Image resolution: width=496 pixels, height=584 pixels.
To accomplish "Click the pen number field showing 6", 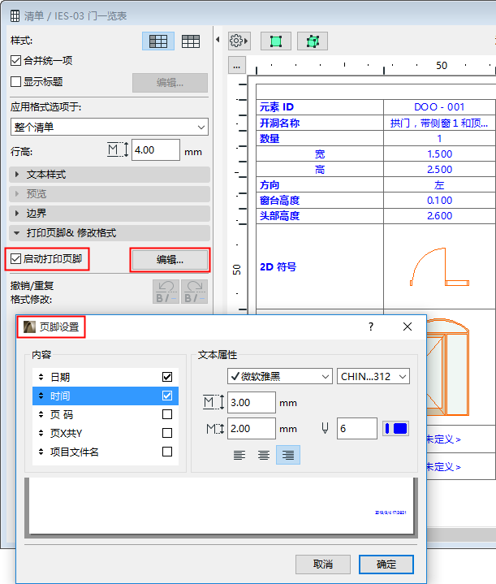I will [356, 429].
